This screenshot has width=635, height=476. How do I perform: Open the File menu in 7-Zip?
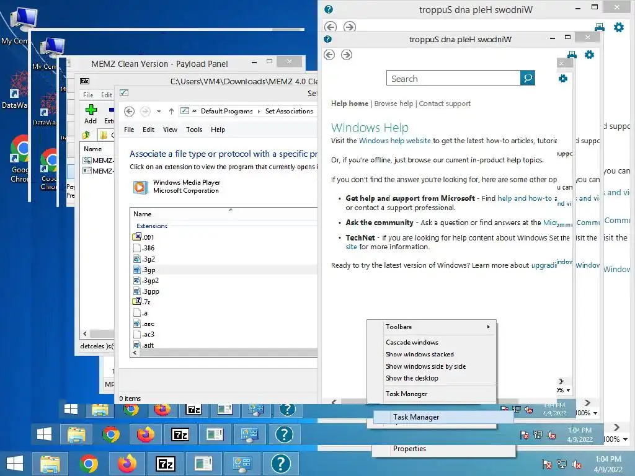pos(88,95)
